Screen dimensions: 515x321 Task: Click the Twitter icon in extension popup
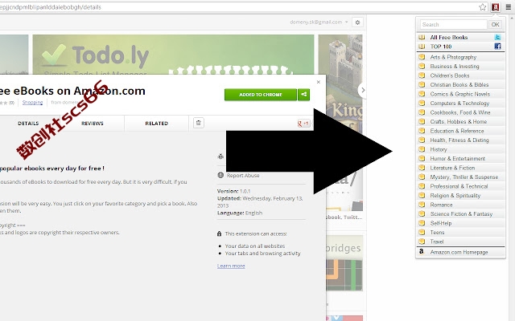[x=497, y=38]
